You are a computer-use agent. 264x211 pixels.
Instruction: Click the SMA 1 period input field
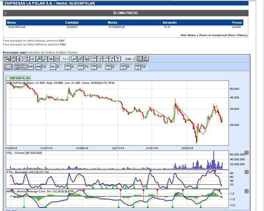pyautogui.click(x=115, y=67)
